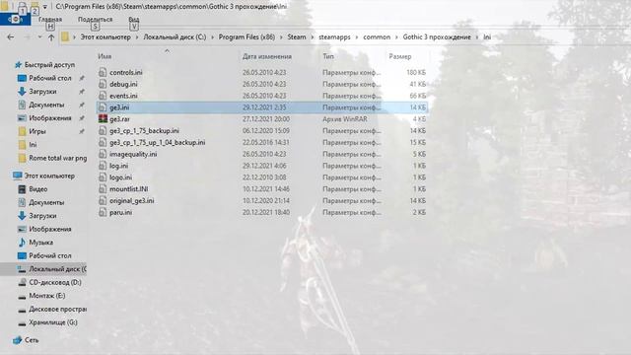
Task: Open Рабочий стол under Этот компьютер
Action: tap(50, 255)
